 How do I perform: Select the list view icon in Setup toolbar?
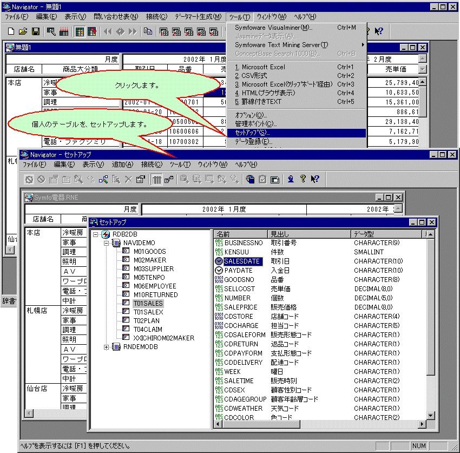point(156,179)
